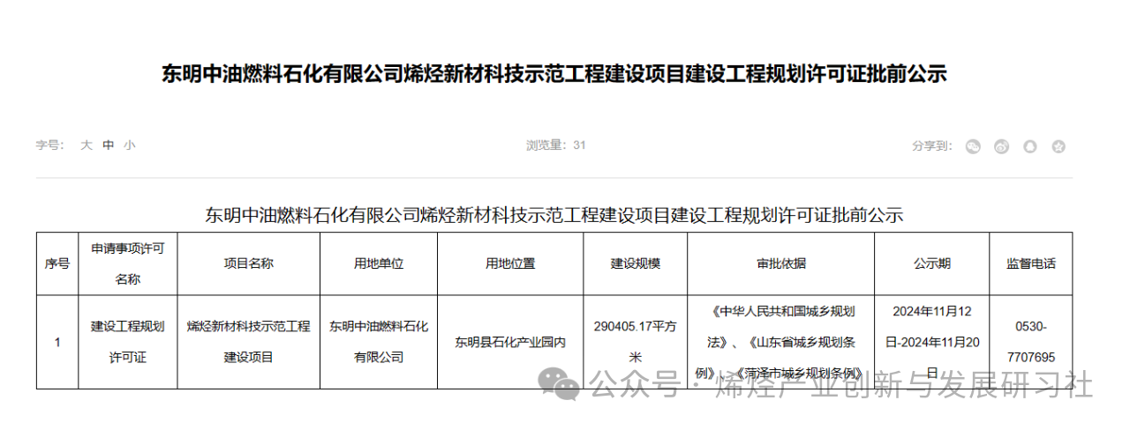The image size is (1130, 430).
Task: Select the 用地位置 column header
Action: click(x=510, y=263)
